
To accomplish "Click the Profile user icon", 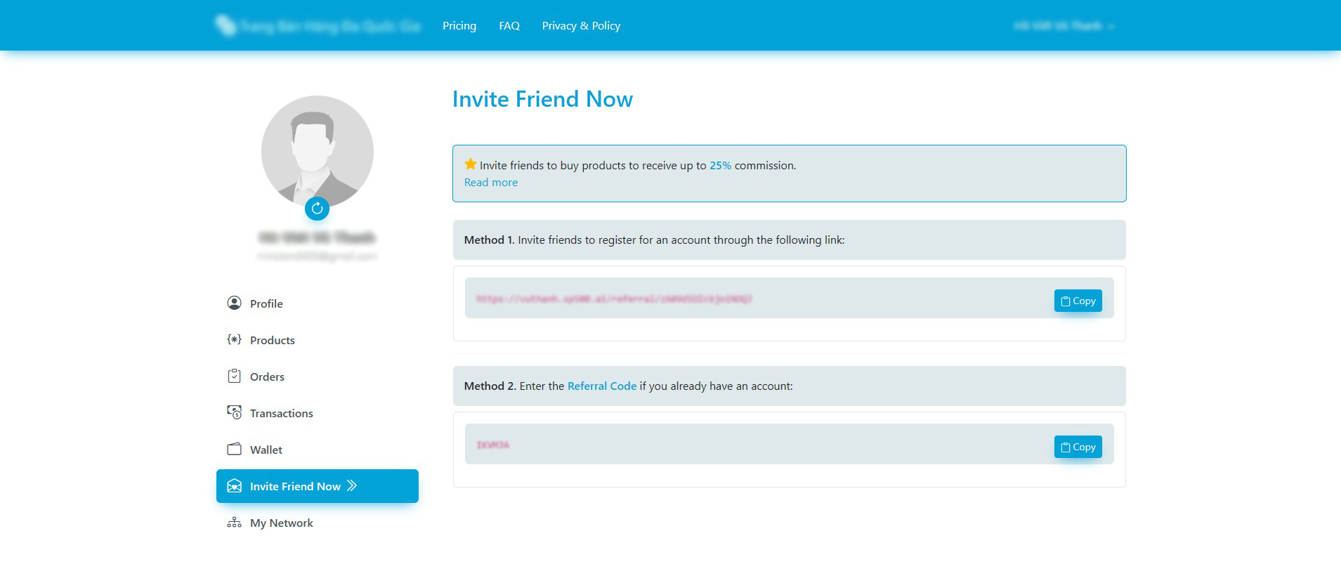I will click(234, 303).
